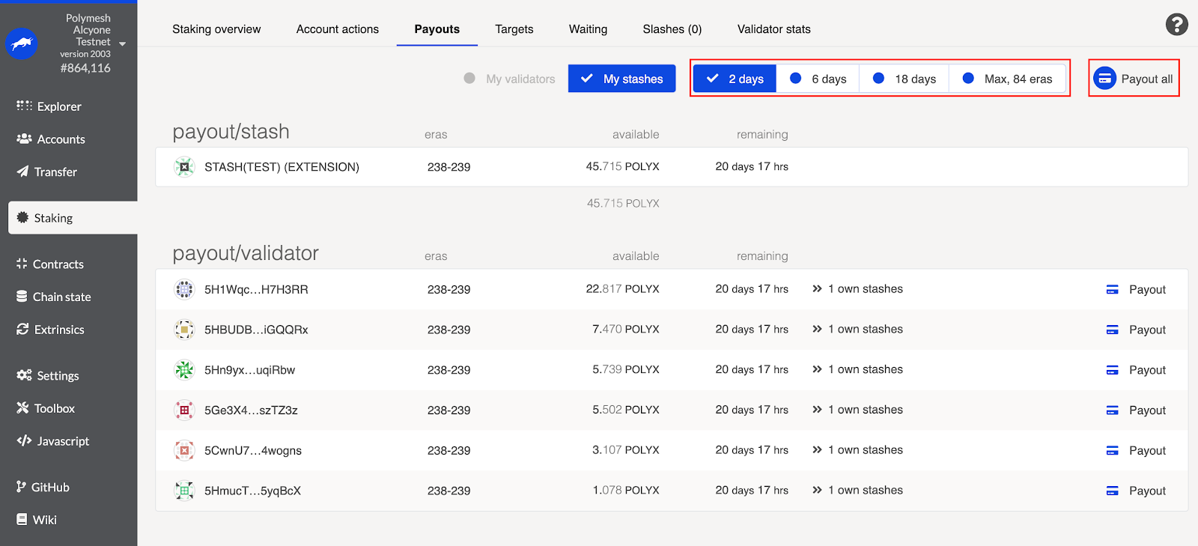
Task: Click the 5H1Wqc…H7H3RR identicon
Action: tap(184, 289)
